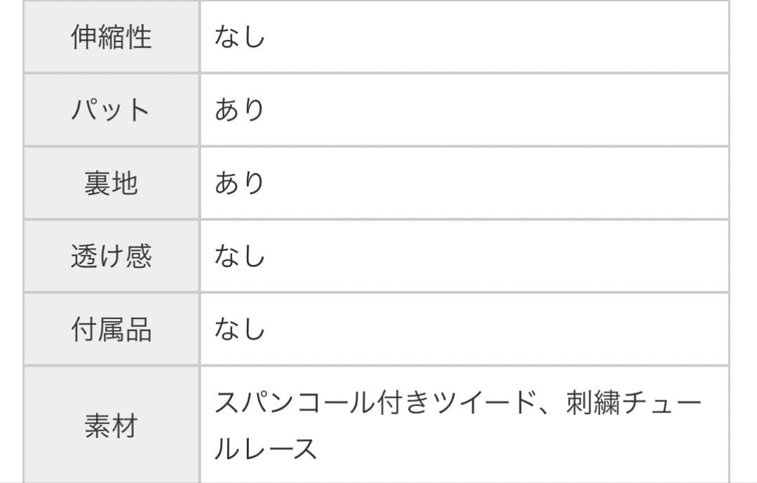Select the なし value beside 透け感
The width and height of the screenshot is (757, 483).
[x=240, y=256]
